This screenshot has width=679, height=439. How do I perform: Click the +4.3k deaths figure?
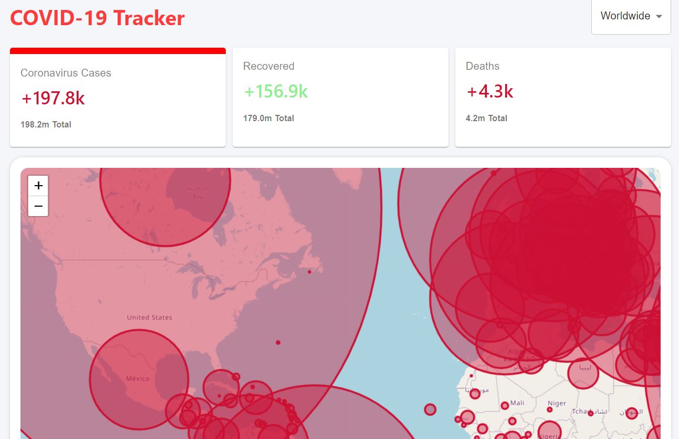click(x=490, y=91)
